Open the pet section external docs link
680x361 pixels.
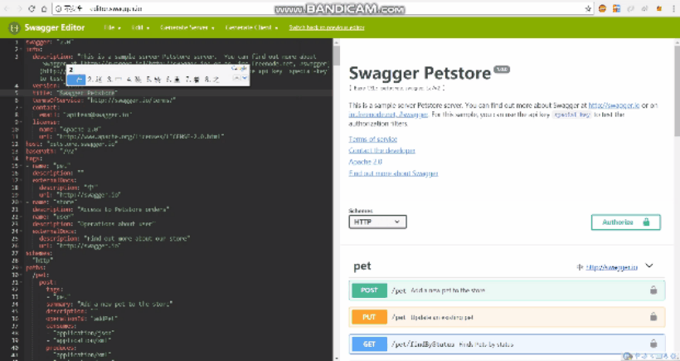tap(611, 267)
